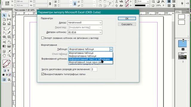Select the Content Placer tool

[9, 23]
